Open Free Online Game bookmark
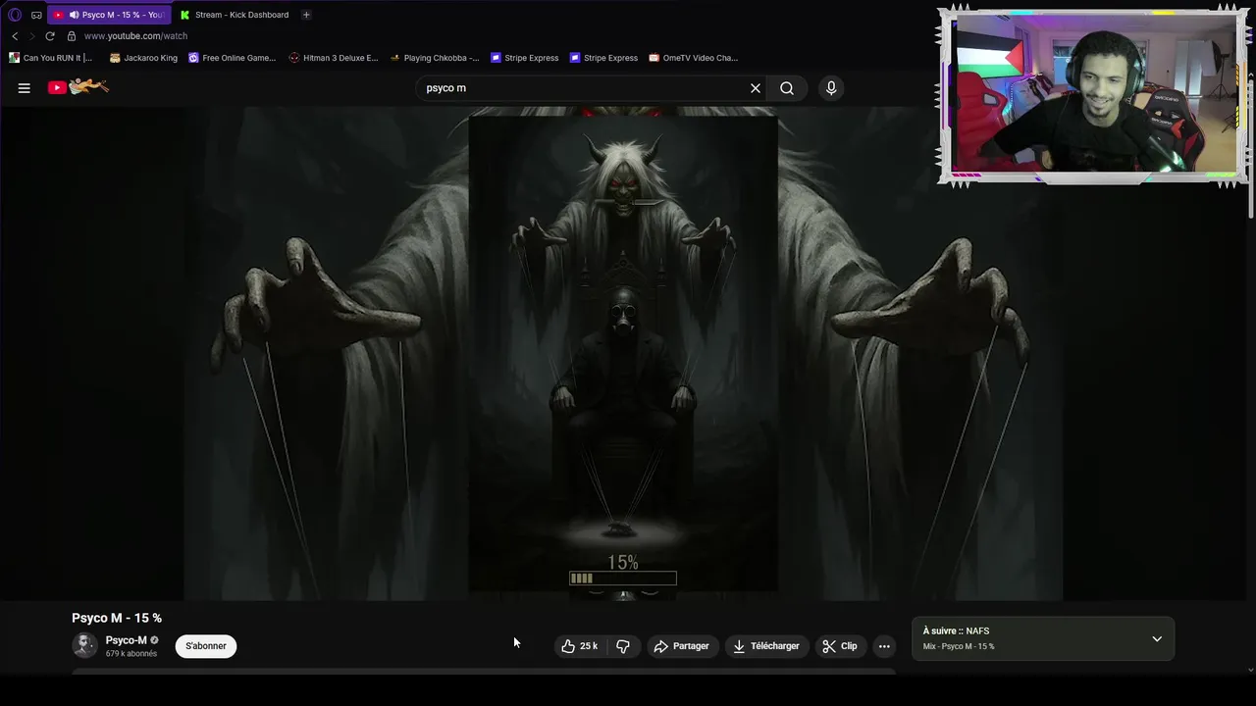 tap(232, 58)
